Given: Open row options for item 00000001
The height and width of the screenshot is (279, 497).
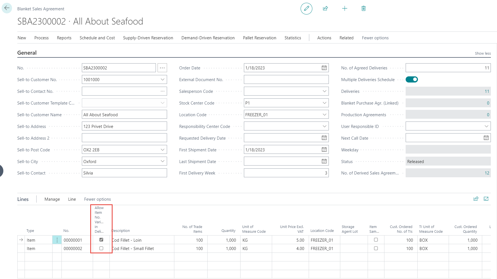Looking at the screenshot, I should [x=57, y=240].
